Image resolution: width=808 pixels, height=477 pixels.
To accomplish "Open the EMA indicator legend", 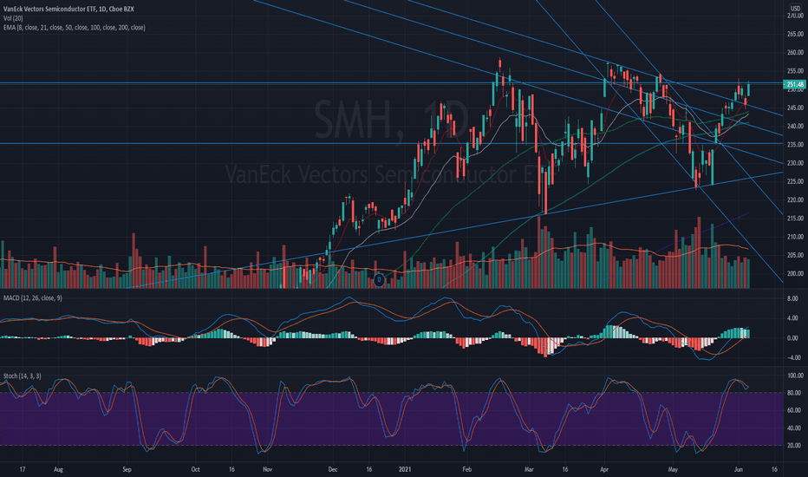I will click(75, 28).
